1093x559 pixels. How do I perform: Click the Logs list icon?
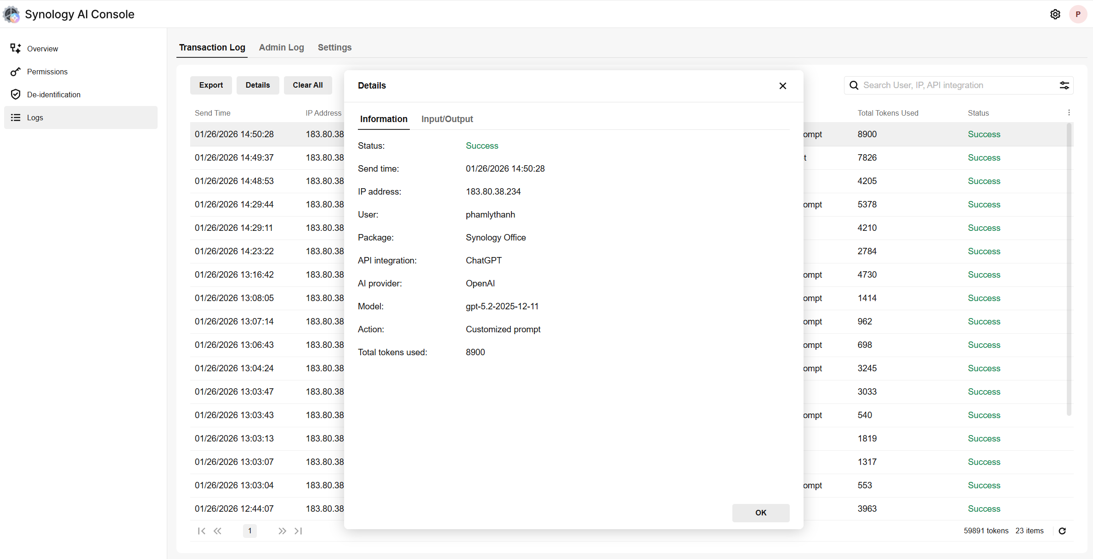[x=16, y=117]
